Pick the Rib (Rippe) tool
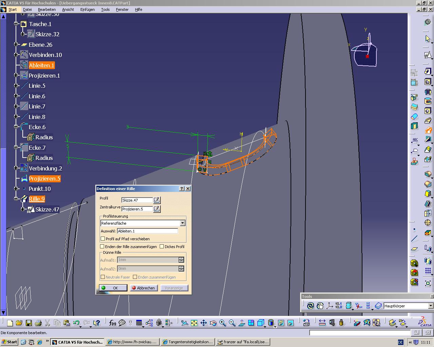Image resolution: width=434 pixels, height=347 pixels. pyautogui.click(x=428, y=120)
